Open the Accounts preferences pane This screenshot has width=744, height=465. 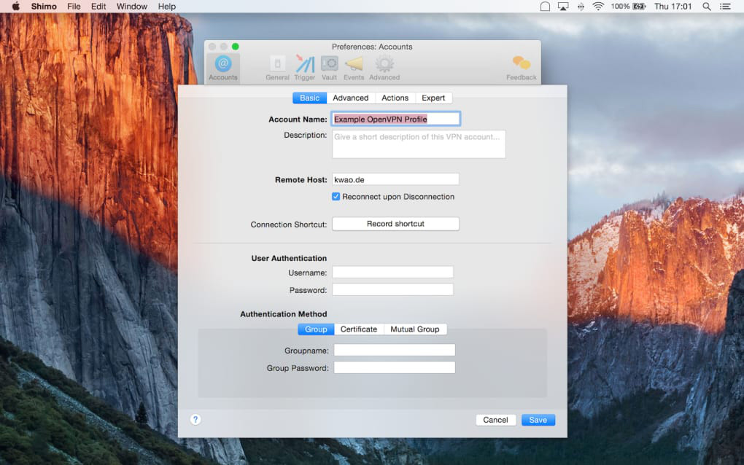click(x=223, y=68)
